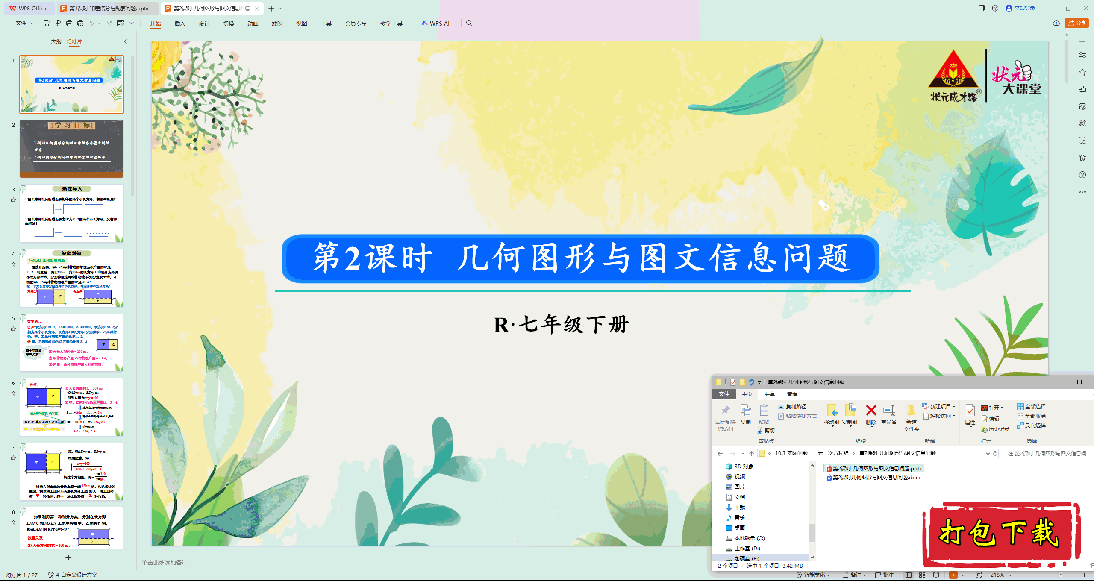This screenshot has width=1094, height=581.
Task: Click the search magnifier icon in ribbon
Action: (x=469, y=23)
